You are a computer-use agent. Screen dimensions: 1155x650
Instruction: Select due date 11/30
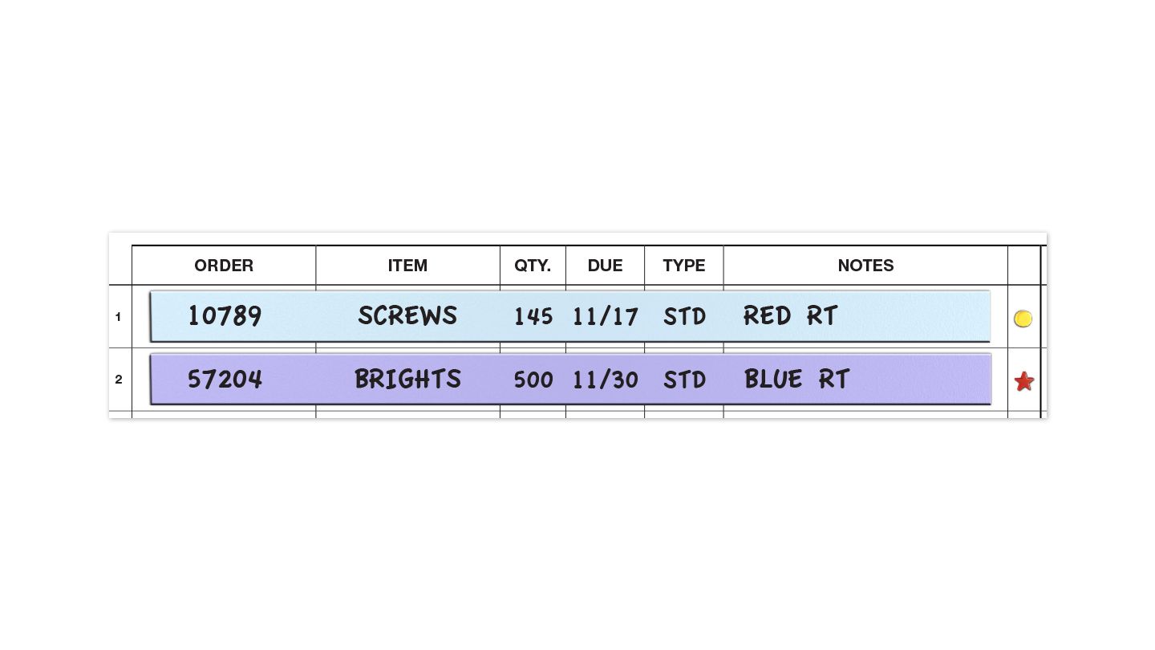[606, 380]
